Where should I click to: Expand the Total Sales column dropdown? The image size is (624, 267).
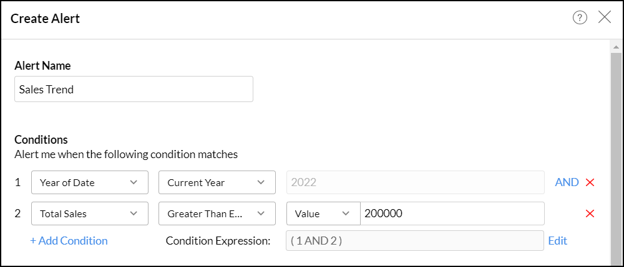tap(89, 213)
